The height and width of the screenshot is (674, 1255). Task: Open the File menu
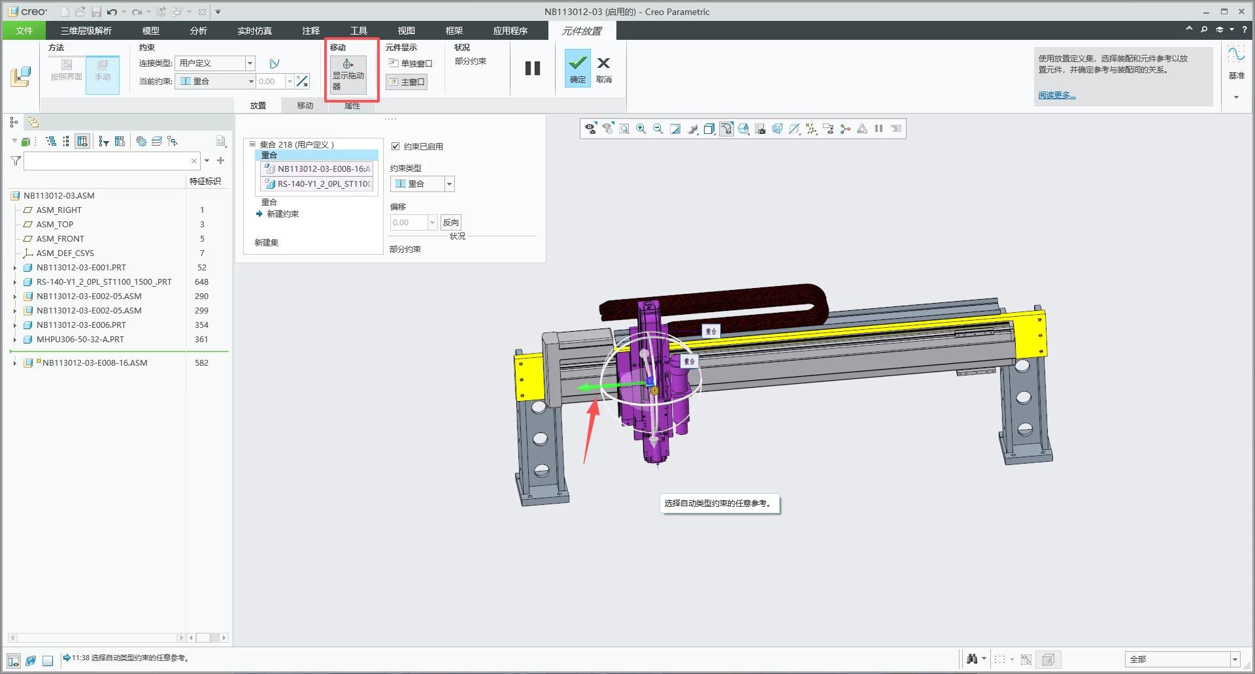[x=24, y=30]
